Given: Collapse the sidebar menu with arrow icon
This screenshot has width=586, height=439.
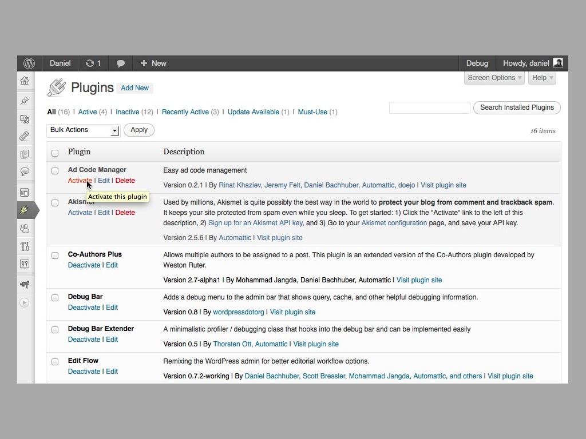Looking at the screenshot, I should [x=24, y=302].
